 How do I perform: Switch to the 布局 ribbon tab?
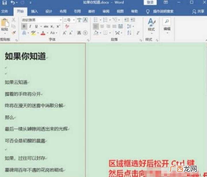pos(63,11)
